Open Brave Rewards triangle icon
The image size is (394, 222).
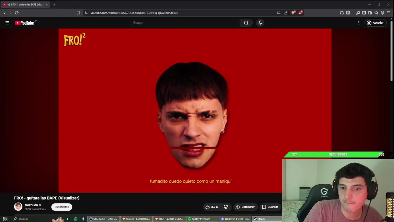[x=300, y=13]
